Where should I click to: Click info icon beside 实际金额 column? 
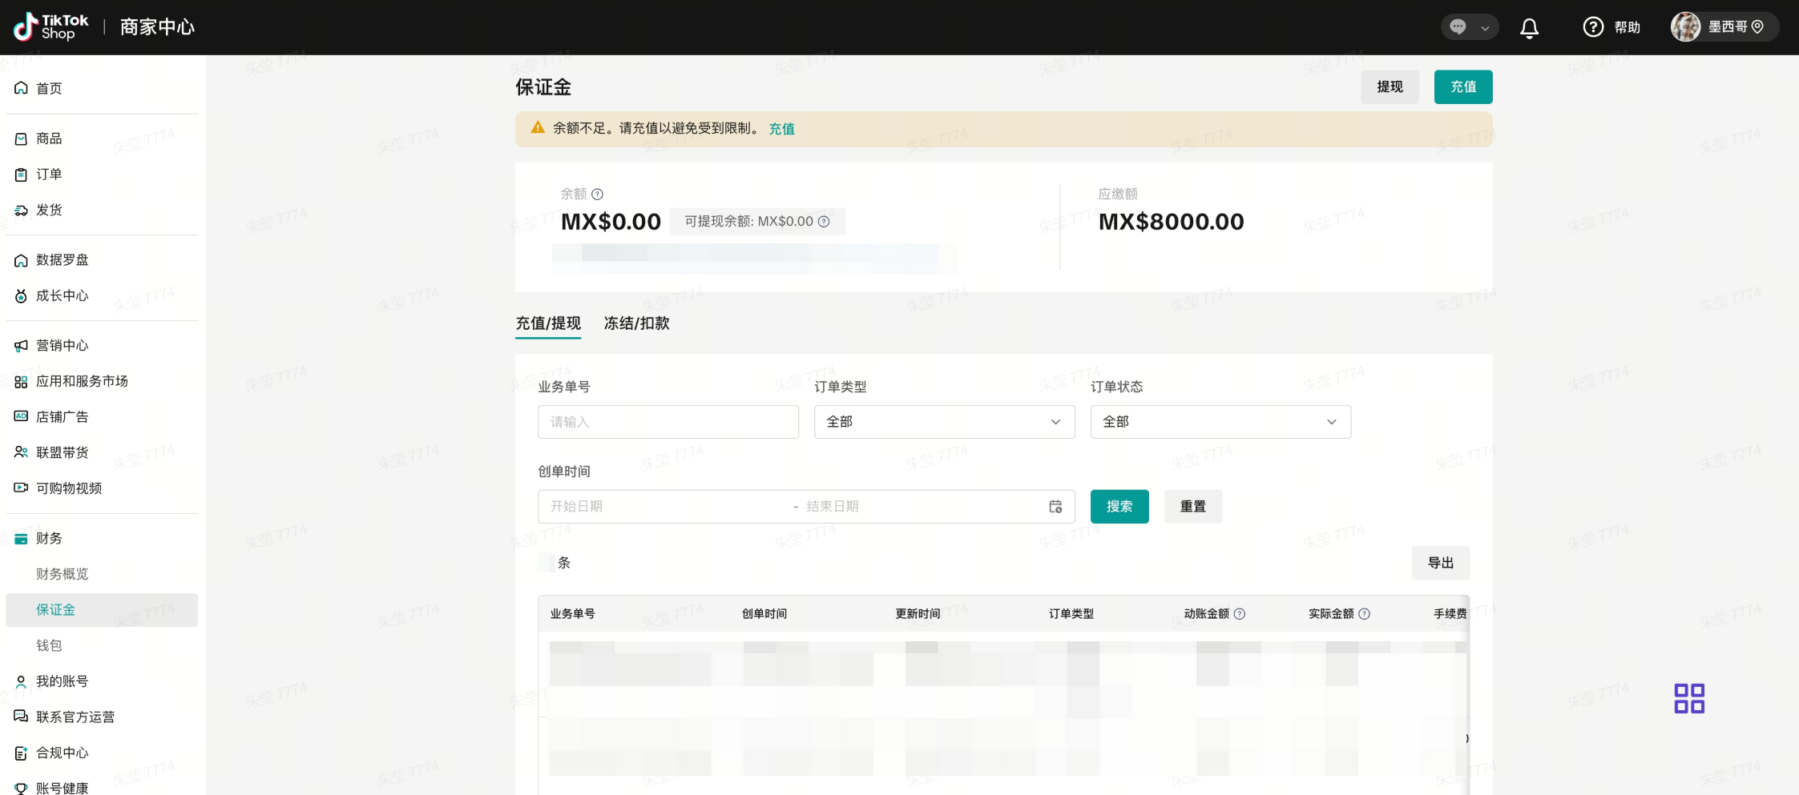pos(1365,614)
